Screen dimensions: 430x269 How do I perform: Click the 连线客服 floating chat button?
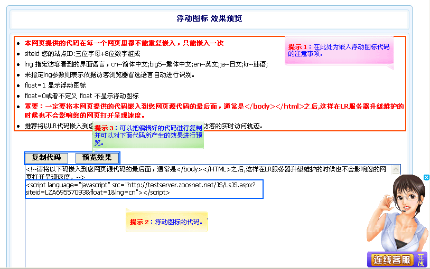[391, 260]
